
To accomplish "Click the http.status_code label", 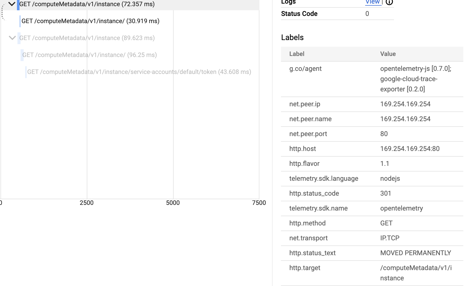I will coord(314,193).
